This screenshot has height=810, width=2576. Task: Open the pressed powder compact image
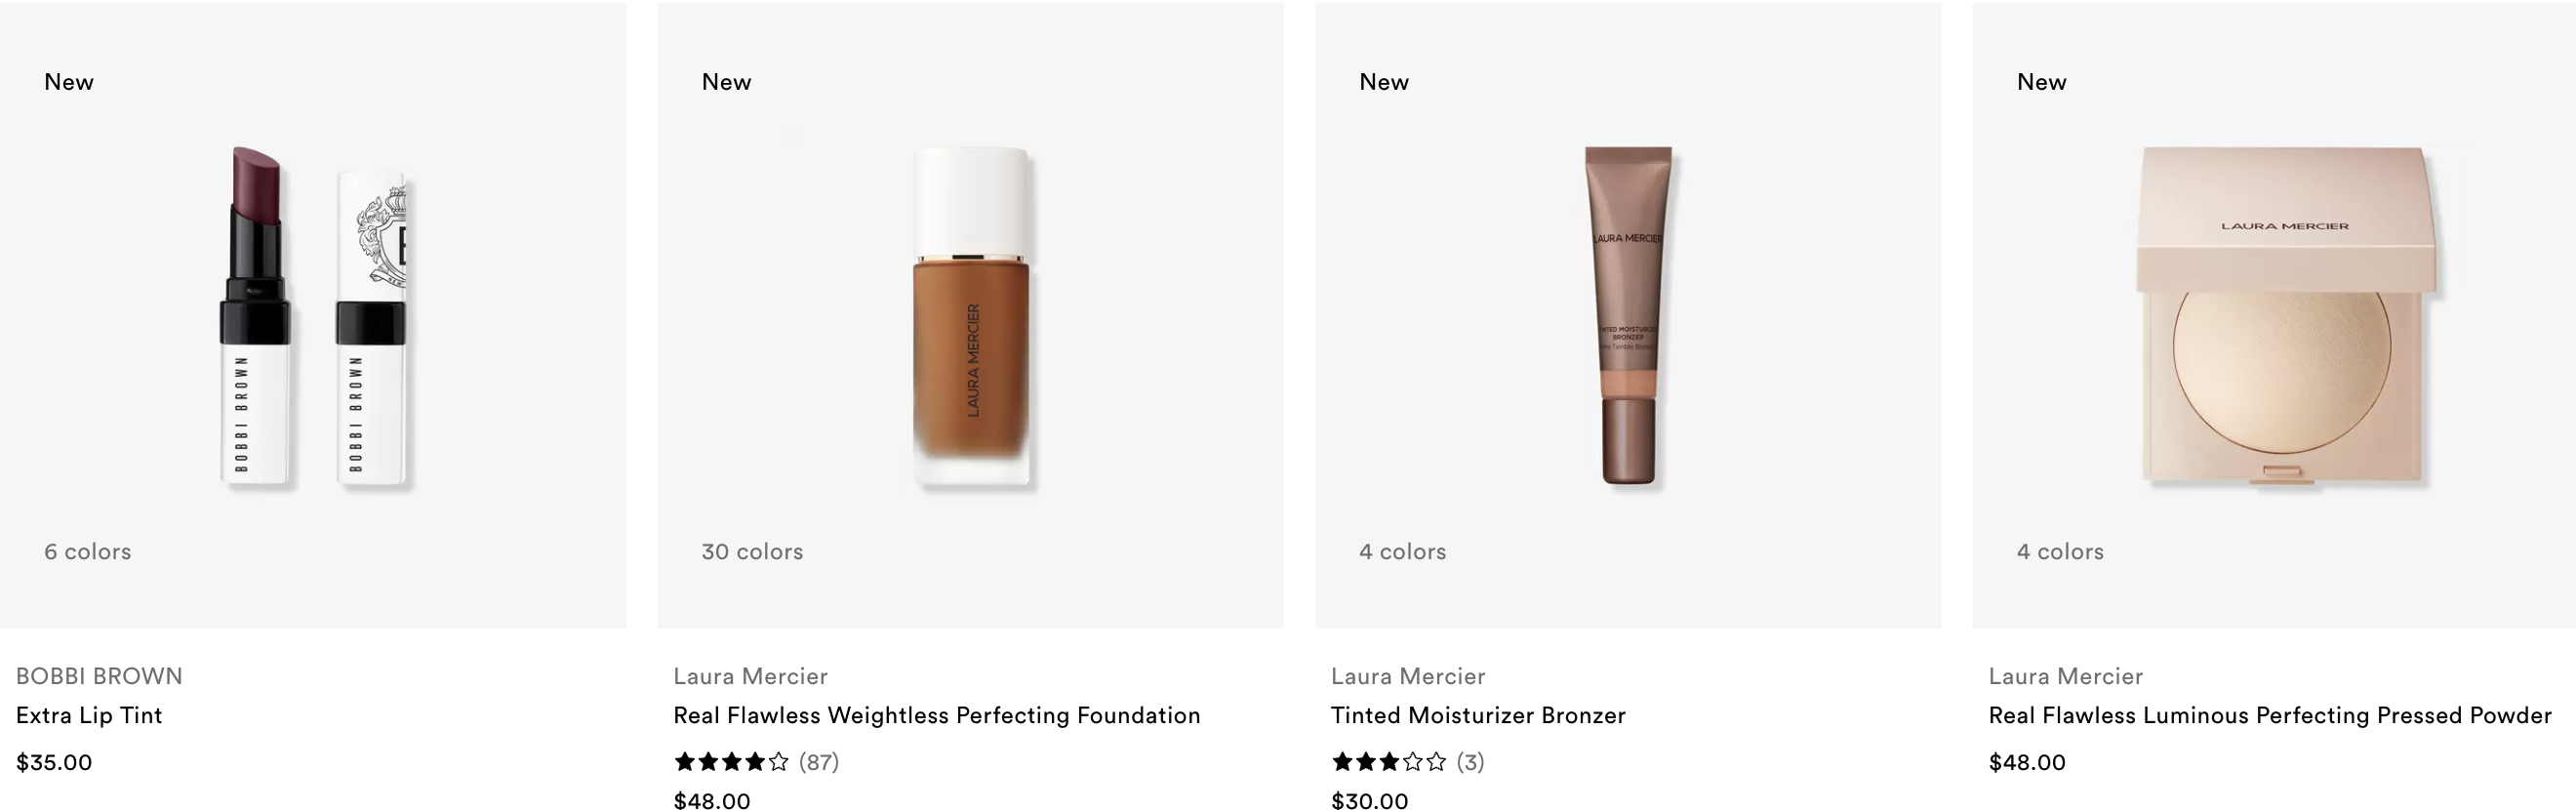tap(2286, 317)
